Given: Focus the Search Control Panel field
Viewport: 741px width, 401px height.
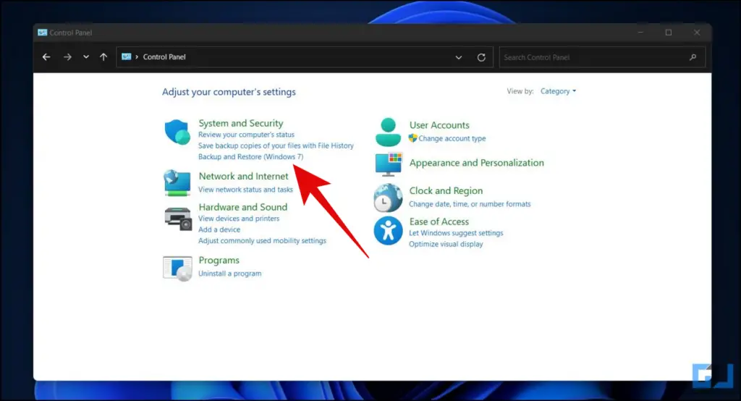Looking at the screenshot, I should coord(602,57).
